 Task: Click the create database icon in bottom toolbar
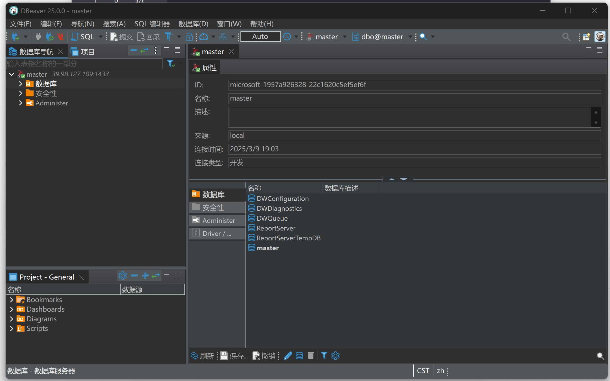299,356
